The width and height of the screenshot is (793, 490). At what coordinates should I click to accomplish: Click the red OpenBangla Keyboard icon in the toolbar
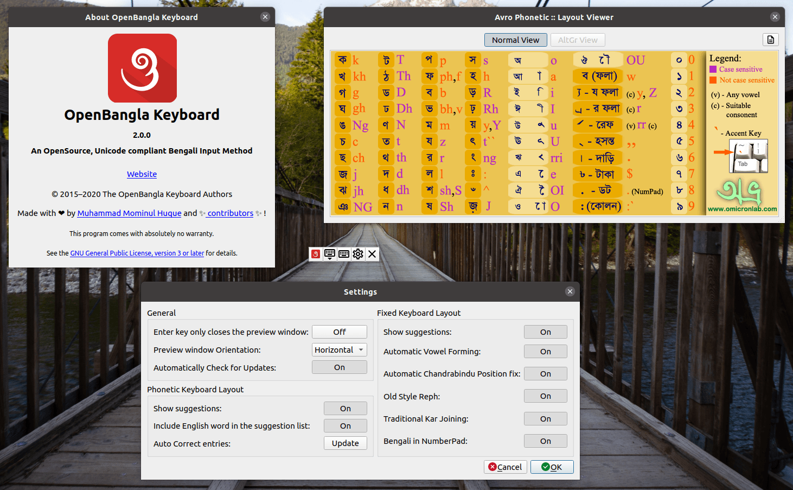point(315,254)
